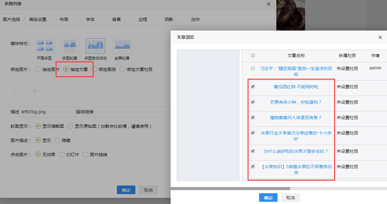
Task: Close the 文章浏览 dialog
Action: pos(380,37)
